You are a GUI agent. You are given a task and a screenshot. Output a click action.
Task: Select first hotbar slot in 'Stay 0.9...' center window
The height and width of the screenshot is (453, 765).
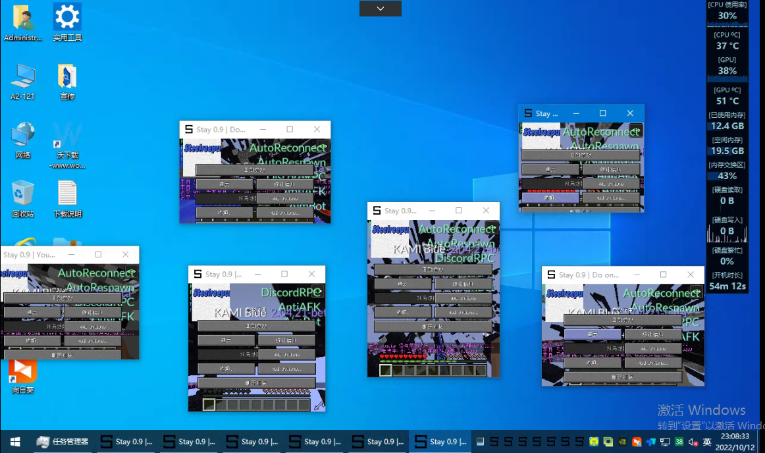click(x=386, y=371)
